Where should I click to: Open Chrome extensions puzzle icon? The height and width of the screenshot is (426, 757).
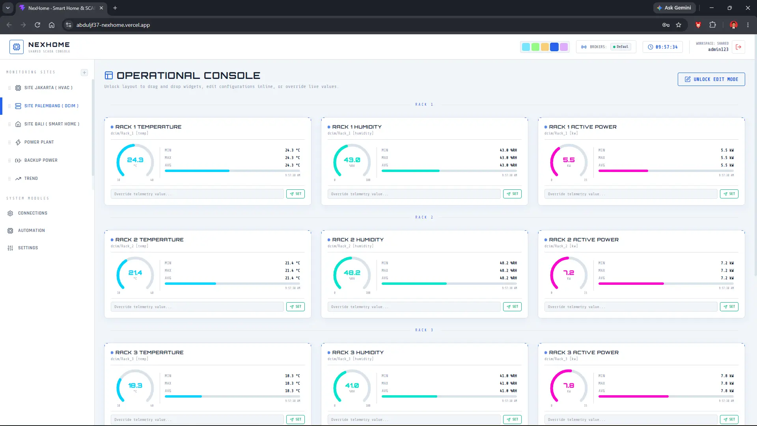tap(712, 25)
